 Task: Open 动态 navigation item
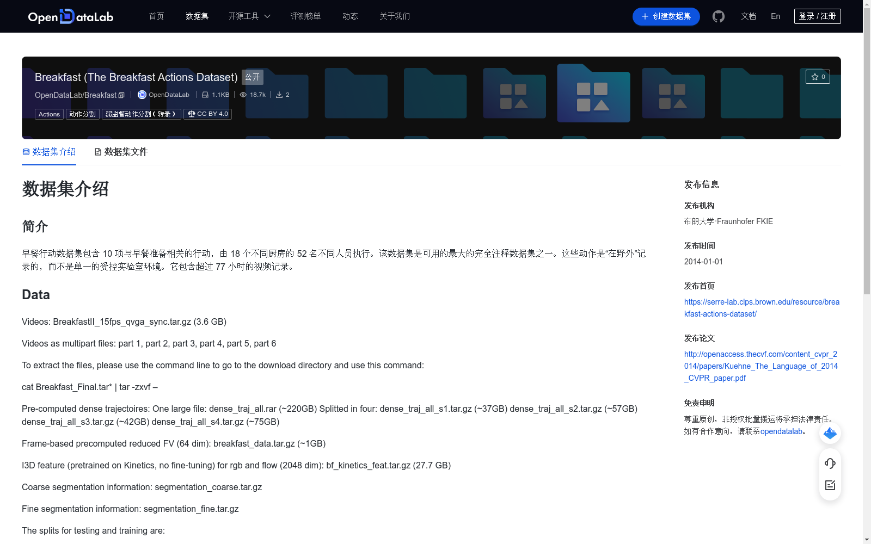(x=350, y=16)
